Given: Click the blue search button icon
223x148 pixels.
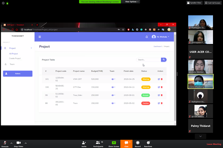Looking at the screenshot, I should pos(164,60).
